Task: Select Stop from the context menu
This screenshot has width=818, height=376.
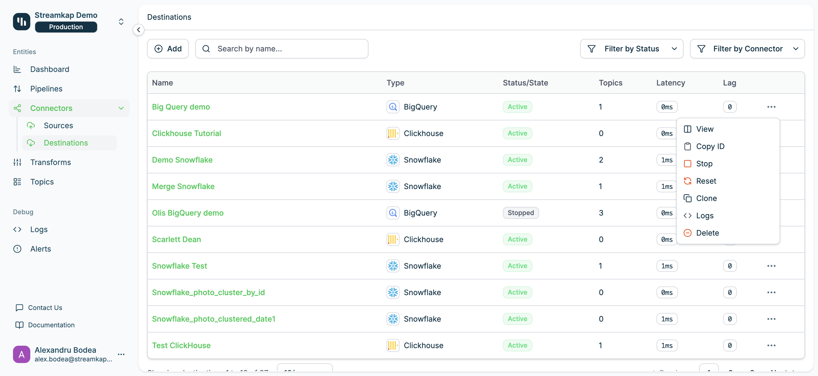Action: [x=704, y=164]
